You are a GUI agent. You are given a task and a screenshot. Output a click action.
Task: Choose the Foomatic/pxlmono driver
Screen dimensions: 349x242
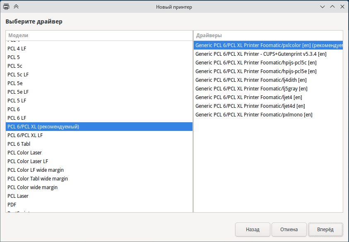(254, 115)
